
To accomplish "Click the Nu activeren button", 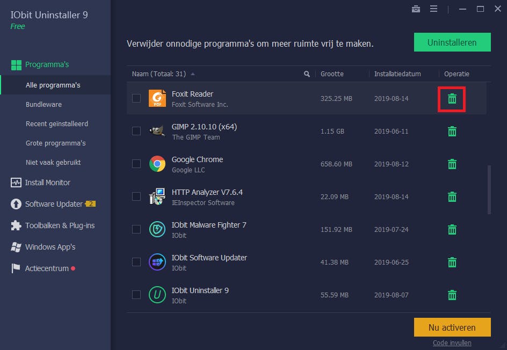I will 452,327.
